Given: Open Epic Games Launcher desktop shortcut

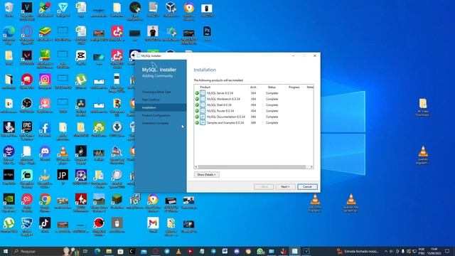Looking at the screenshot, I should click(x=27, y=131).
